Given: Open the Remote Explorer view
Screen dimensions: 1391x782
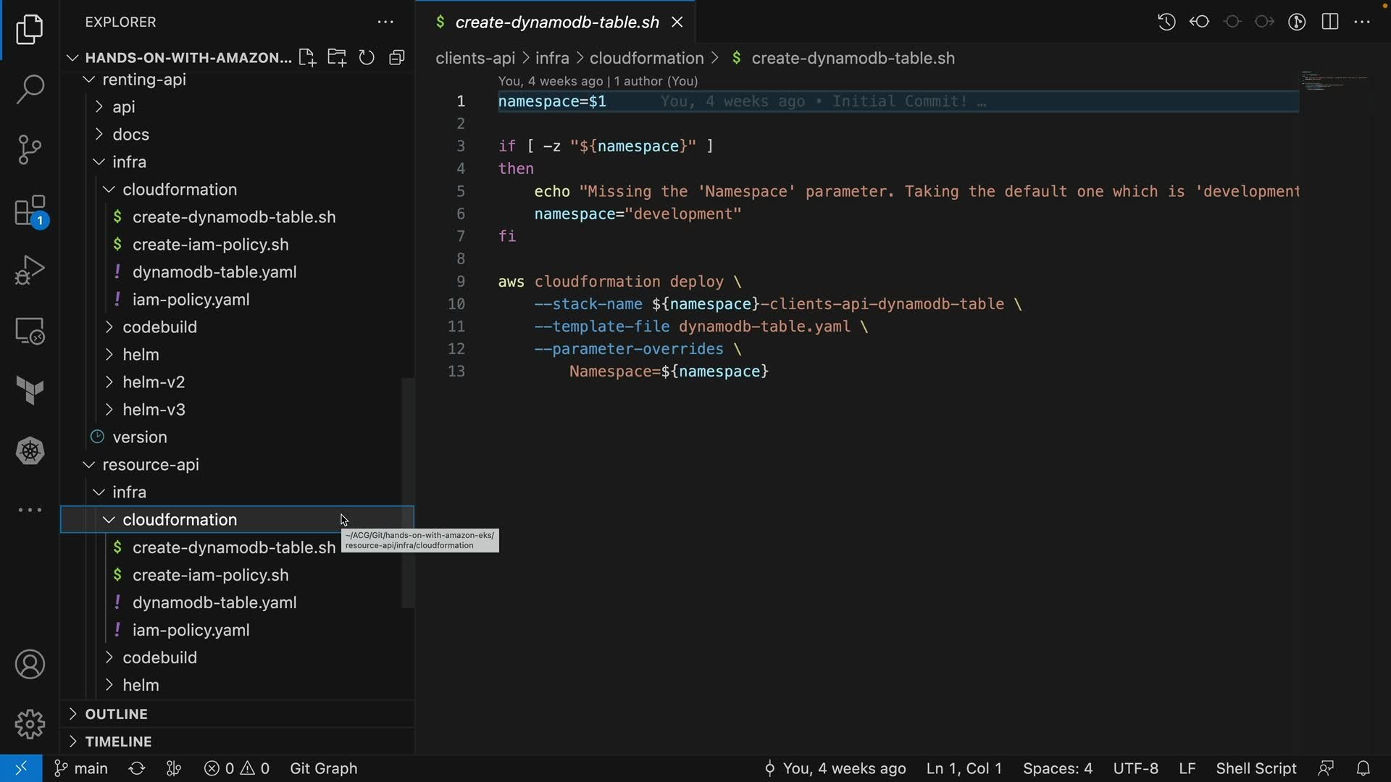Looking at the screenshot, I should coord(30,332).
